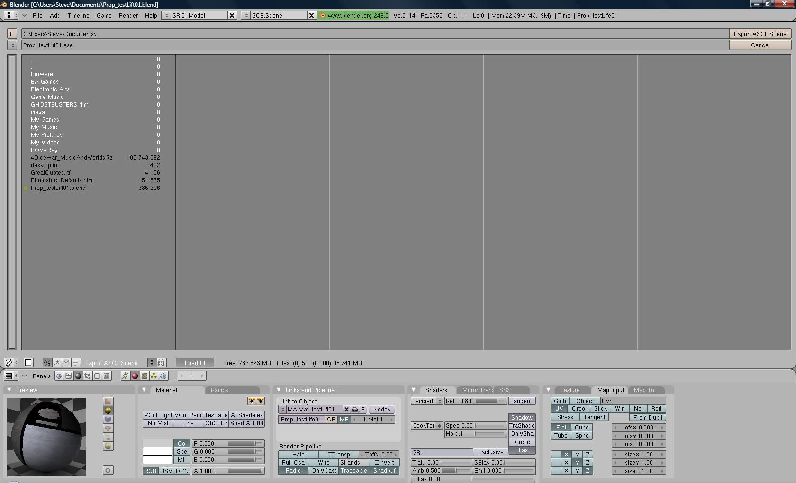Enable the Wire render pipeline toggle

pyautogui.click(x=324, y=463)
